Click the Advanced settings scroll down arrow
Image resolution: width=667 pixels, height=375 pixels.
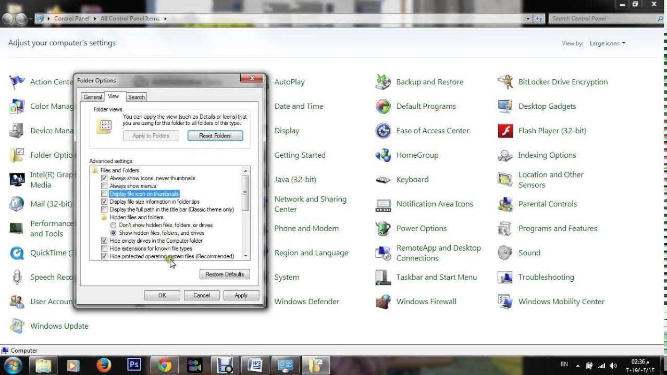(x=245, y=256)
